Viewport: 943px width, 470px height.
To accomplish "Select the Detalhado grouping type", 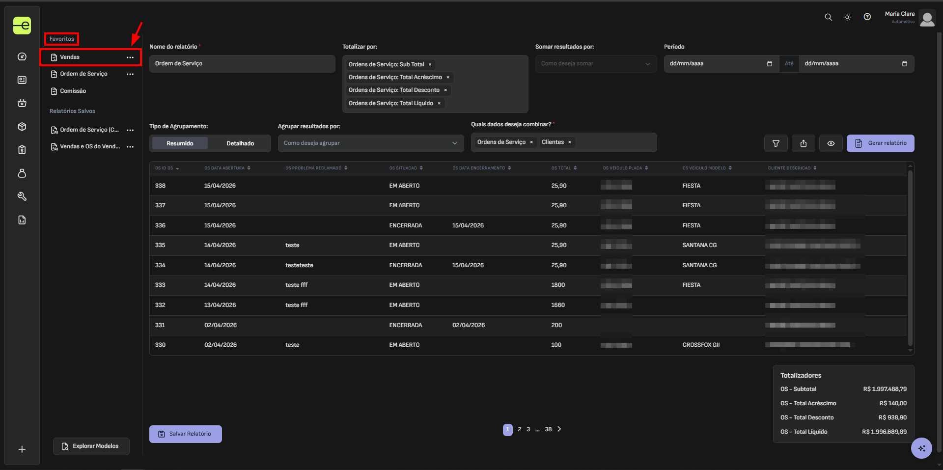I will coord(240,143).
